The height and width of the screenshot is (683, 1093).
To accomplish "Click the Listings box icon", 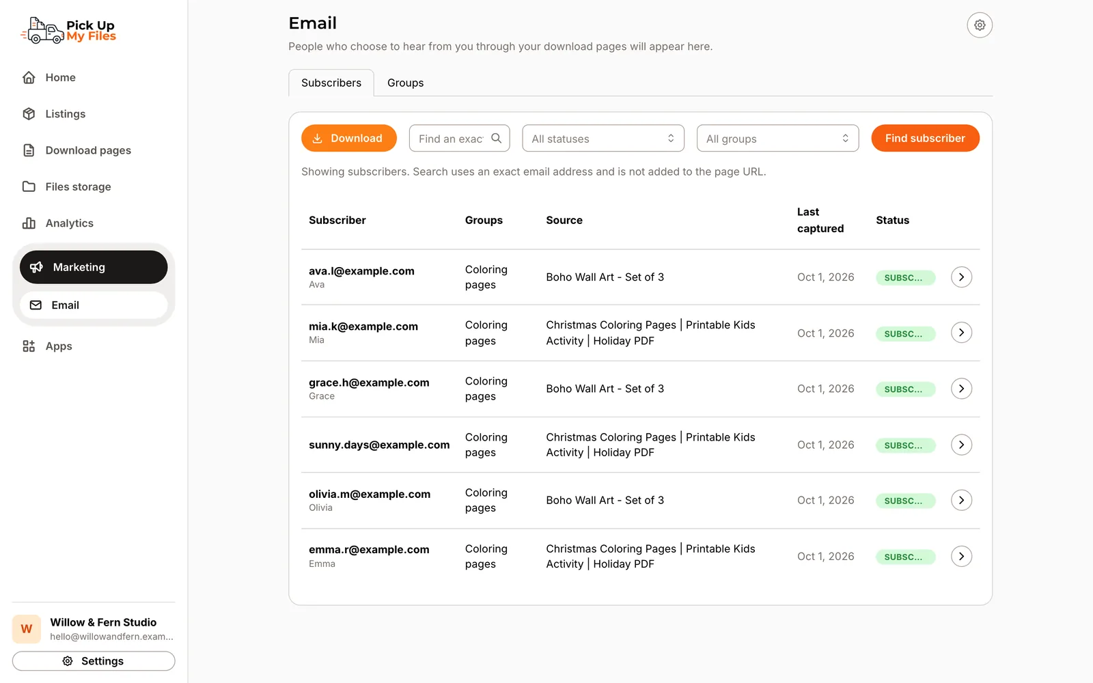I will (29, 113).
